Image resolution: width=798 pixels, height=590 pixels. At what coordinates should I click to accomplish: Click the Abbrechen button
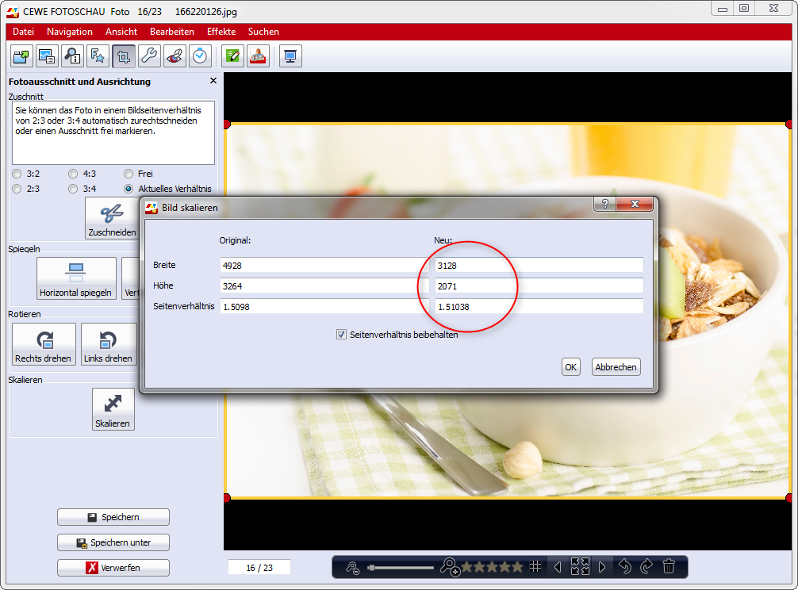click(616, 367)
